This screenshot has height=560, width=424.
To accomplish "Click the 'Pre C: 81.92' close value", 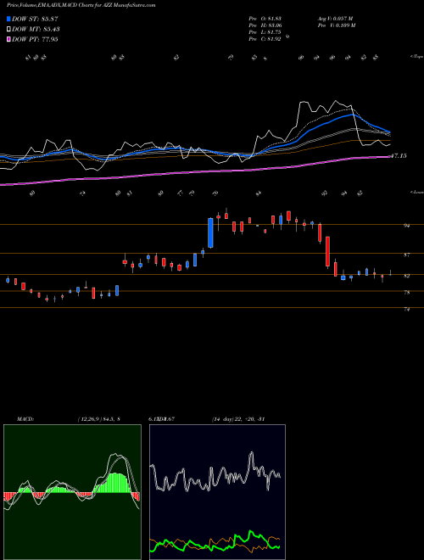I will pos(266,39).
